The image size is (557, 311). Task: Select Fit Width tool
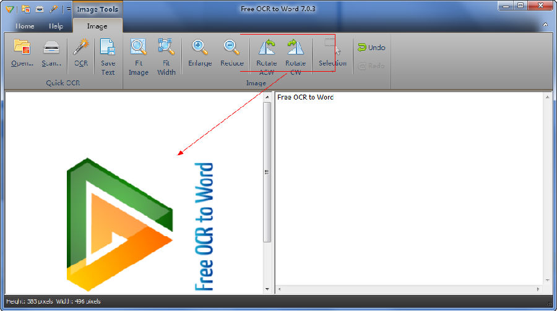[x=166, y=57]
